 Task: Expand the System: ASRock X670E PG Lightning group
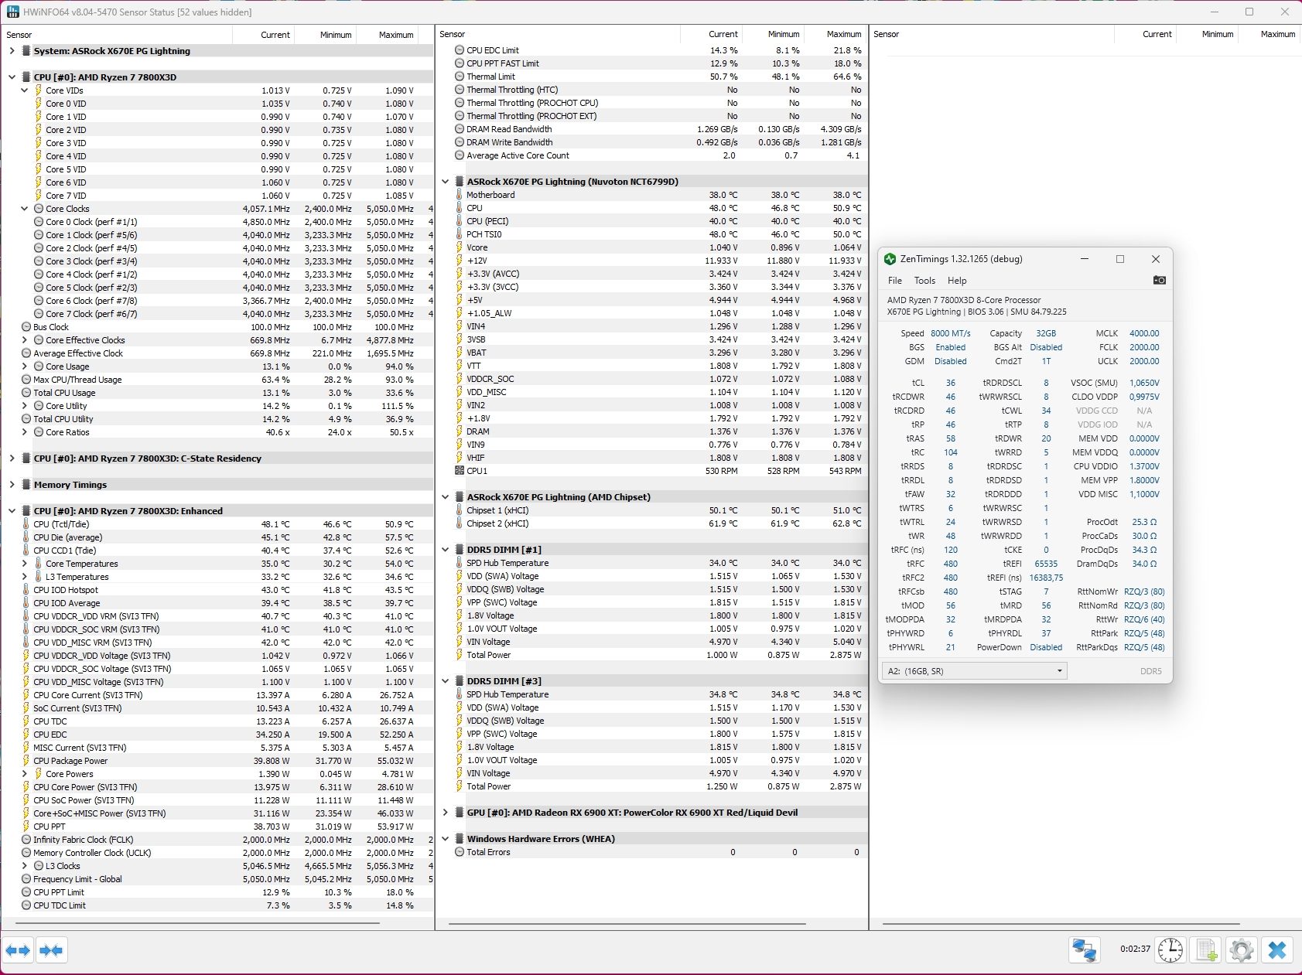click(12, 51)
